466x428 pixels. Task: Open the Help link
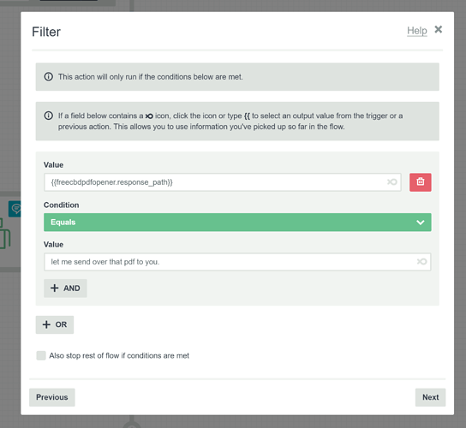417,31
